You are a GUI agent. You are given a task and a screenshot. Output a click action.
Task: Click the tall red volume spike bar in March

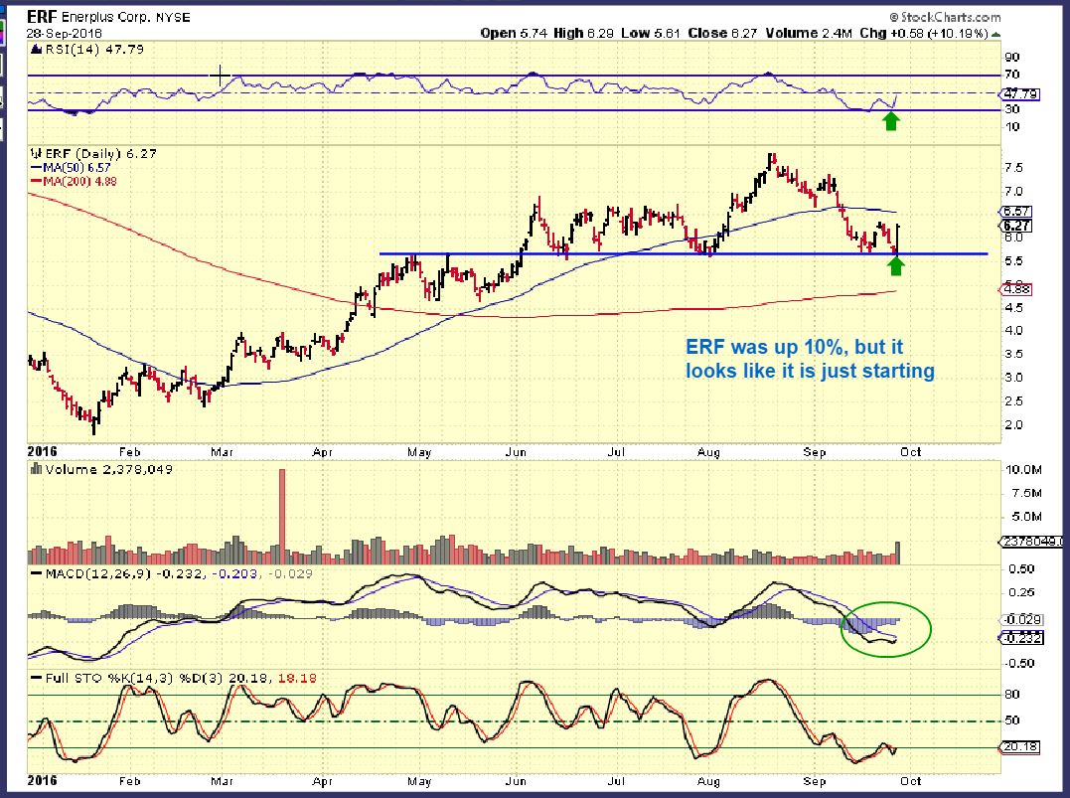282,516
